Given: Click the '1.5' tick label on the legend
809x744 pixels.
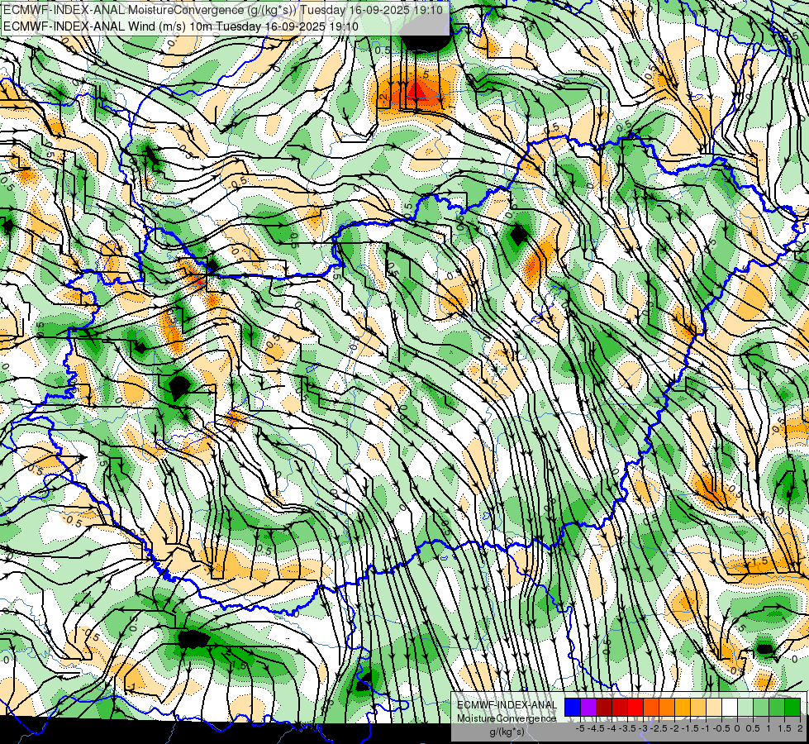Looking at the screenshot, I should tap(784, 728).
